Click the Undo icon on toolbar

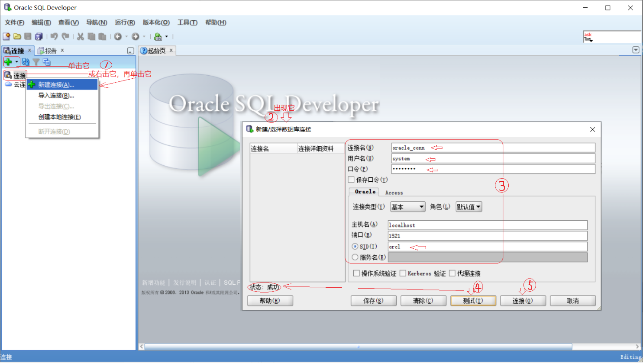[54, 36]
